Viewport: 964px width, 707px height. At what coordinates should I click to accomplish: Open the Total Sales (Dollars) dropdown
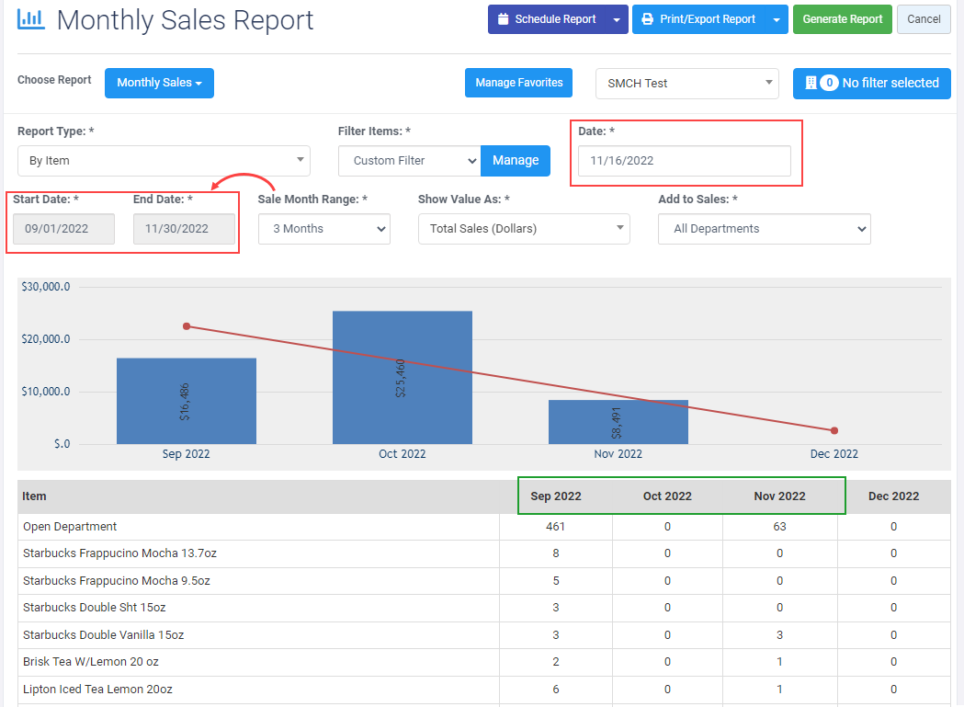point(524,229)
